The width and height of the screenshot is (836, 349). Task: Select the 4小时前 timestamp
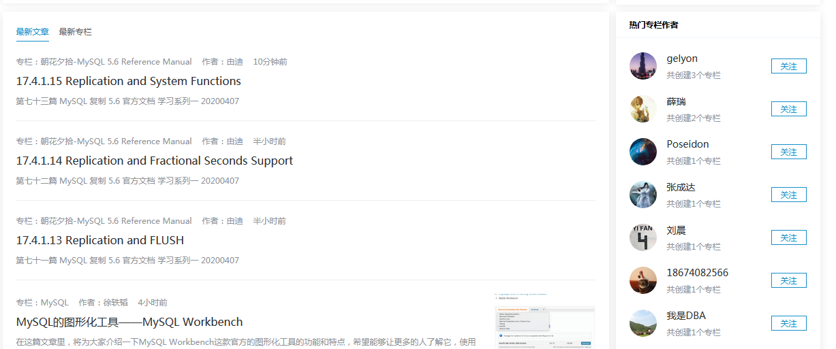[153, 303]
